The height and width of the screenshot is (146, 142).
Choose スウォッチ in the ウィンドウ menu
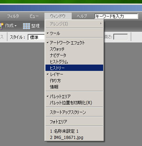coord(74,49)
